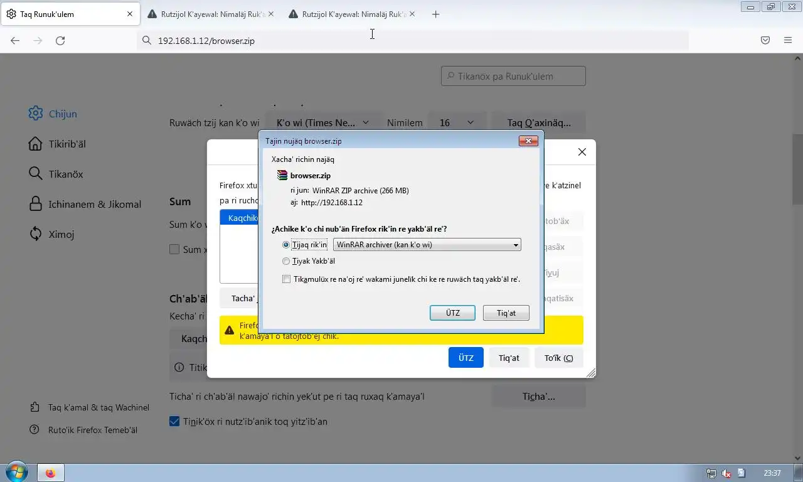
Task: Close the Tajin nujäq browser.zip dialog
Action: pos(528,141)
